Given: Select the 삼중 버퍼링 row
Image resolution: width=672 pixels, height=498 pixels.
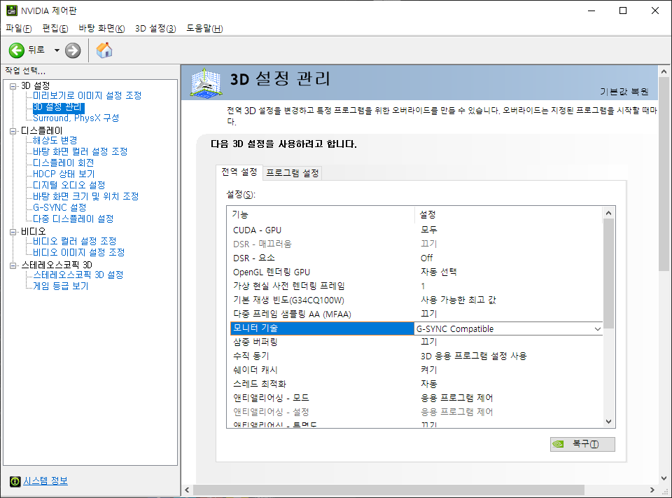Looking at the screenshot, I should coord(416,342).
